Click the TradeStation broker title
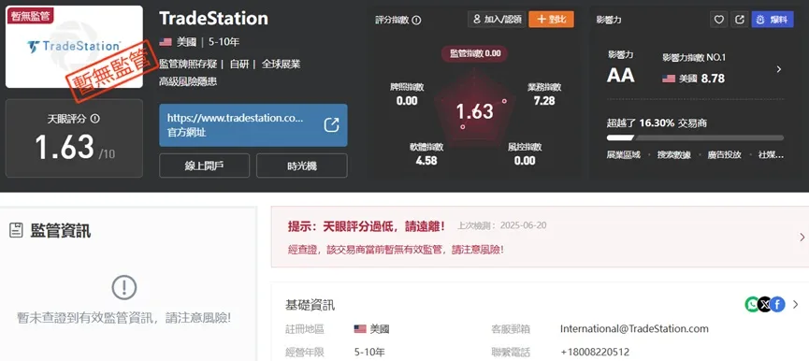Screen dimensions: 809x361 pyautogui.click(x=213, y=19)
